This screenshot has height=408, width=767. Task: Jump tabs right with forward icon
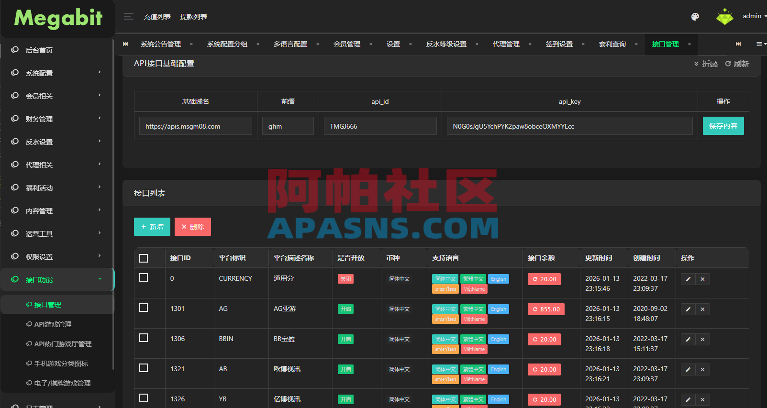[x=738, y=44]
